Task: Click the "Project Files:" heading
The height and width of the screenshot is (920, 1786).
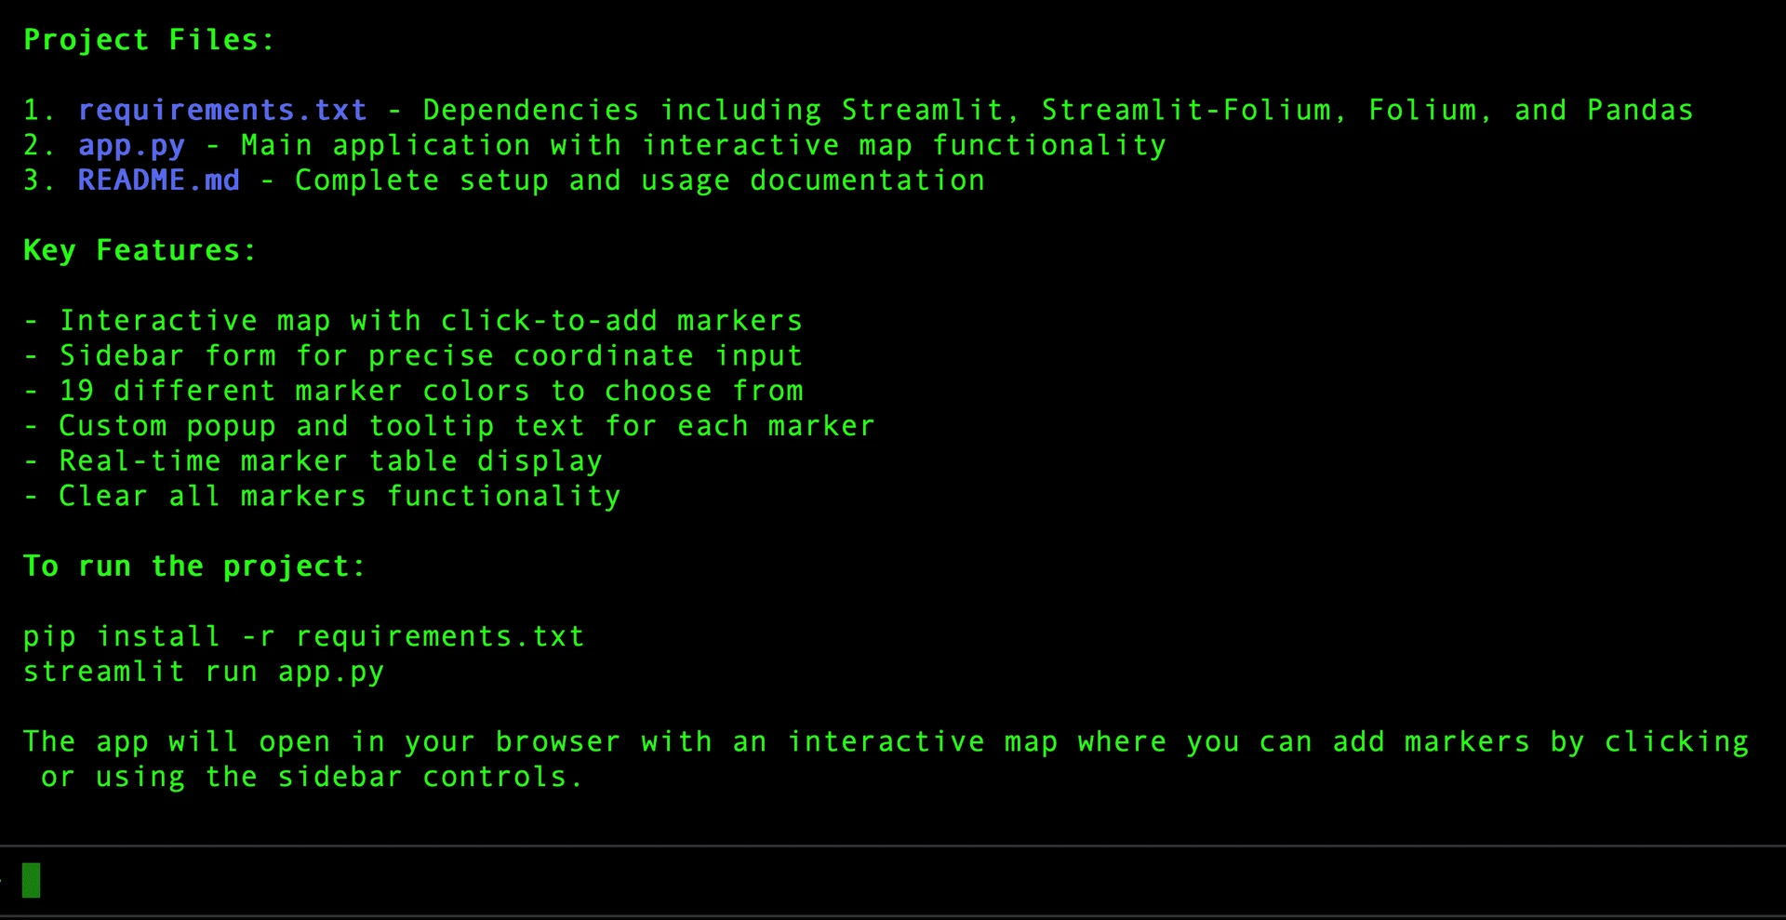Action: tap(149, 40)
